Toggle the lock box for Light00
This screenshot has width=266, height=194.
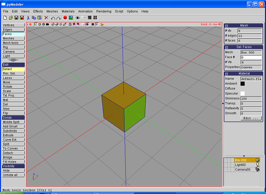coord(229,165)
